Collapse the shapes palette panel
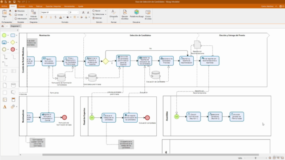Screen dimensions: 285x160 pos(17,30)
